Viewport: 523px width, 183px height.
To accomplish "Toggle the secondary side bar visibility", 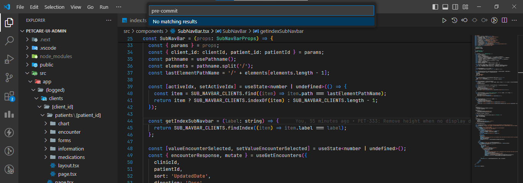I will [455, 7].
